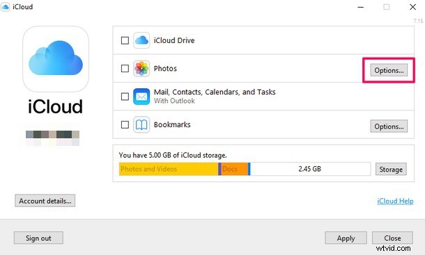Click the iCloud title bar icon
Screen dimensions: 425x255
click(5, 7)
